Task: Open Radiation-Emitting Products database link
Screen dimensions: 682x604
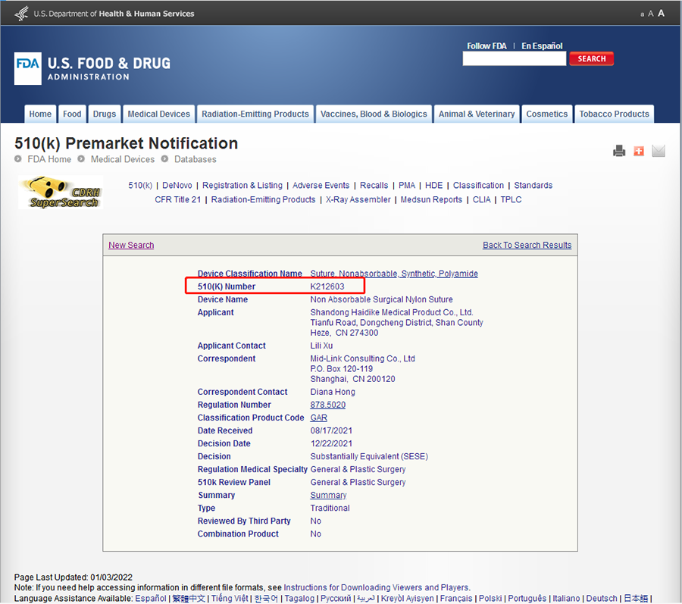Action: click(263, 199)
